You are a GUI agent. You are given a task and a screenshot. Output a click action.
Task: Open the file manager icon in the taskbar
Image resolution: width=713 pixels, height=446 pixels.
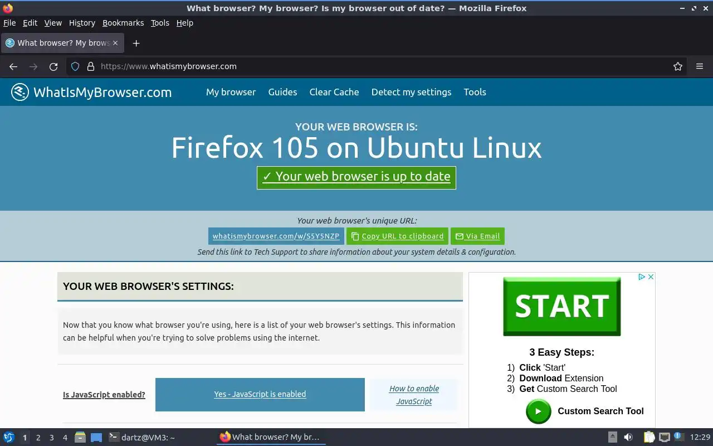(80, 438)
